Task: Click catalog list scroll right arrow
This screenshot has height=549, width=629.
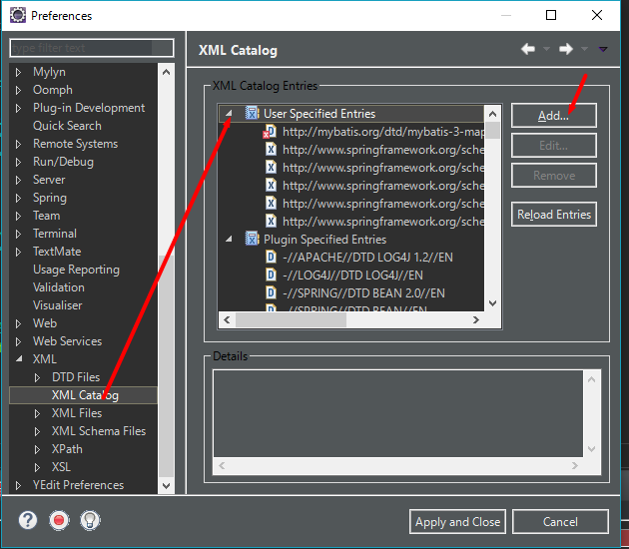Action: coord(476,320)
